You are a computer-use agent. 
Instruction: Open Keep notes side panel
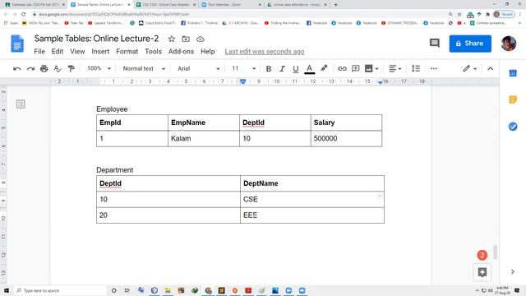click(513, 99)
